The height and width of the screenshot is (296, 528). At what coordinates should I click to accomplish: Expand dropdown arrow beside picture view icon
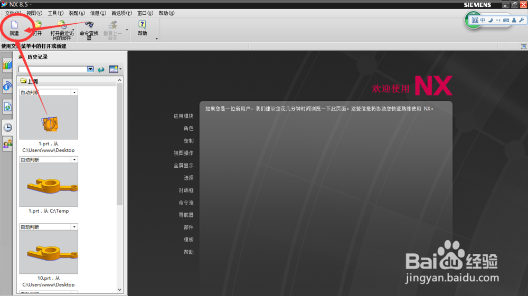pos(120,69)
